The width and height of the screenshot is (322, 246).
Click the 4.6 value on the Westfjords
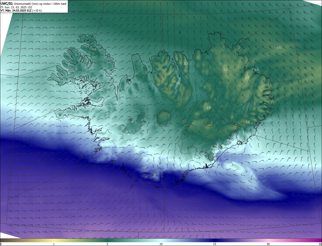coord(94,49)
